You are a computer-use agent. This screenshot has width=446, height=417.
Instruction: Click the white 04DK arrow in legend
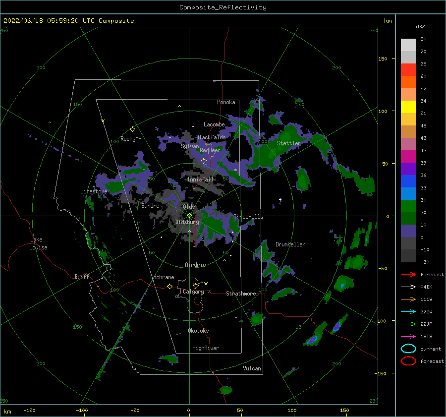[x=408, y=287]
